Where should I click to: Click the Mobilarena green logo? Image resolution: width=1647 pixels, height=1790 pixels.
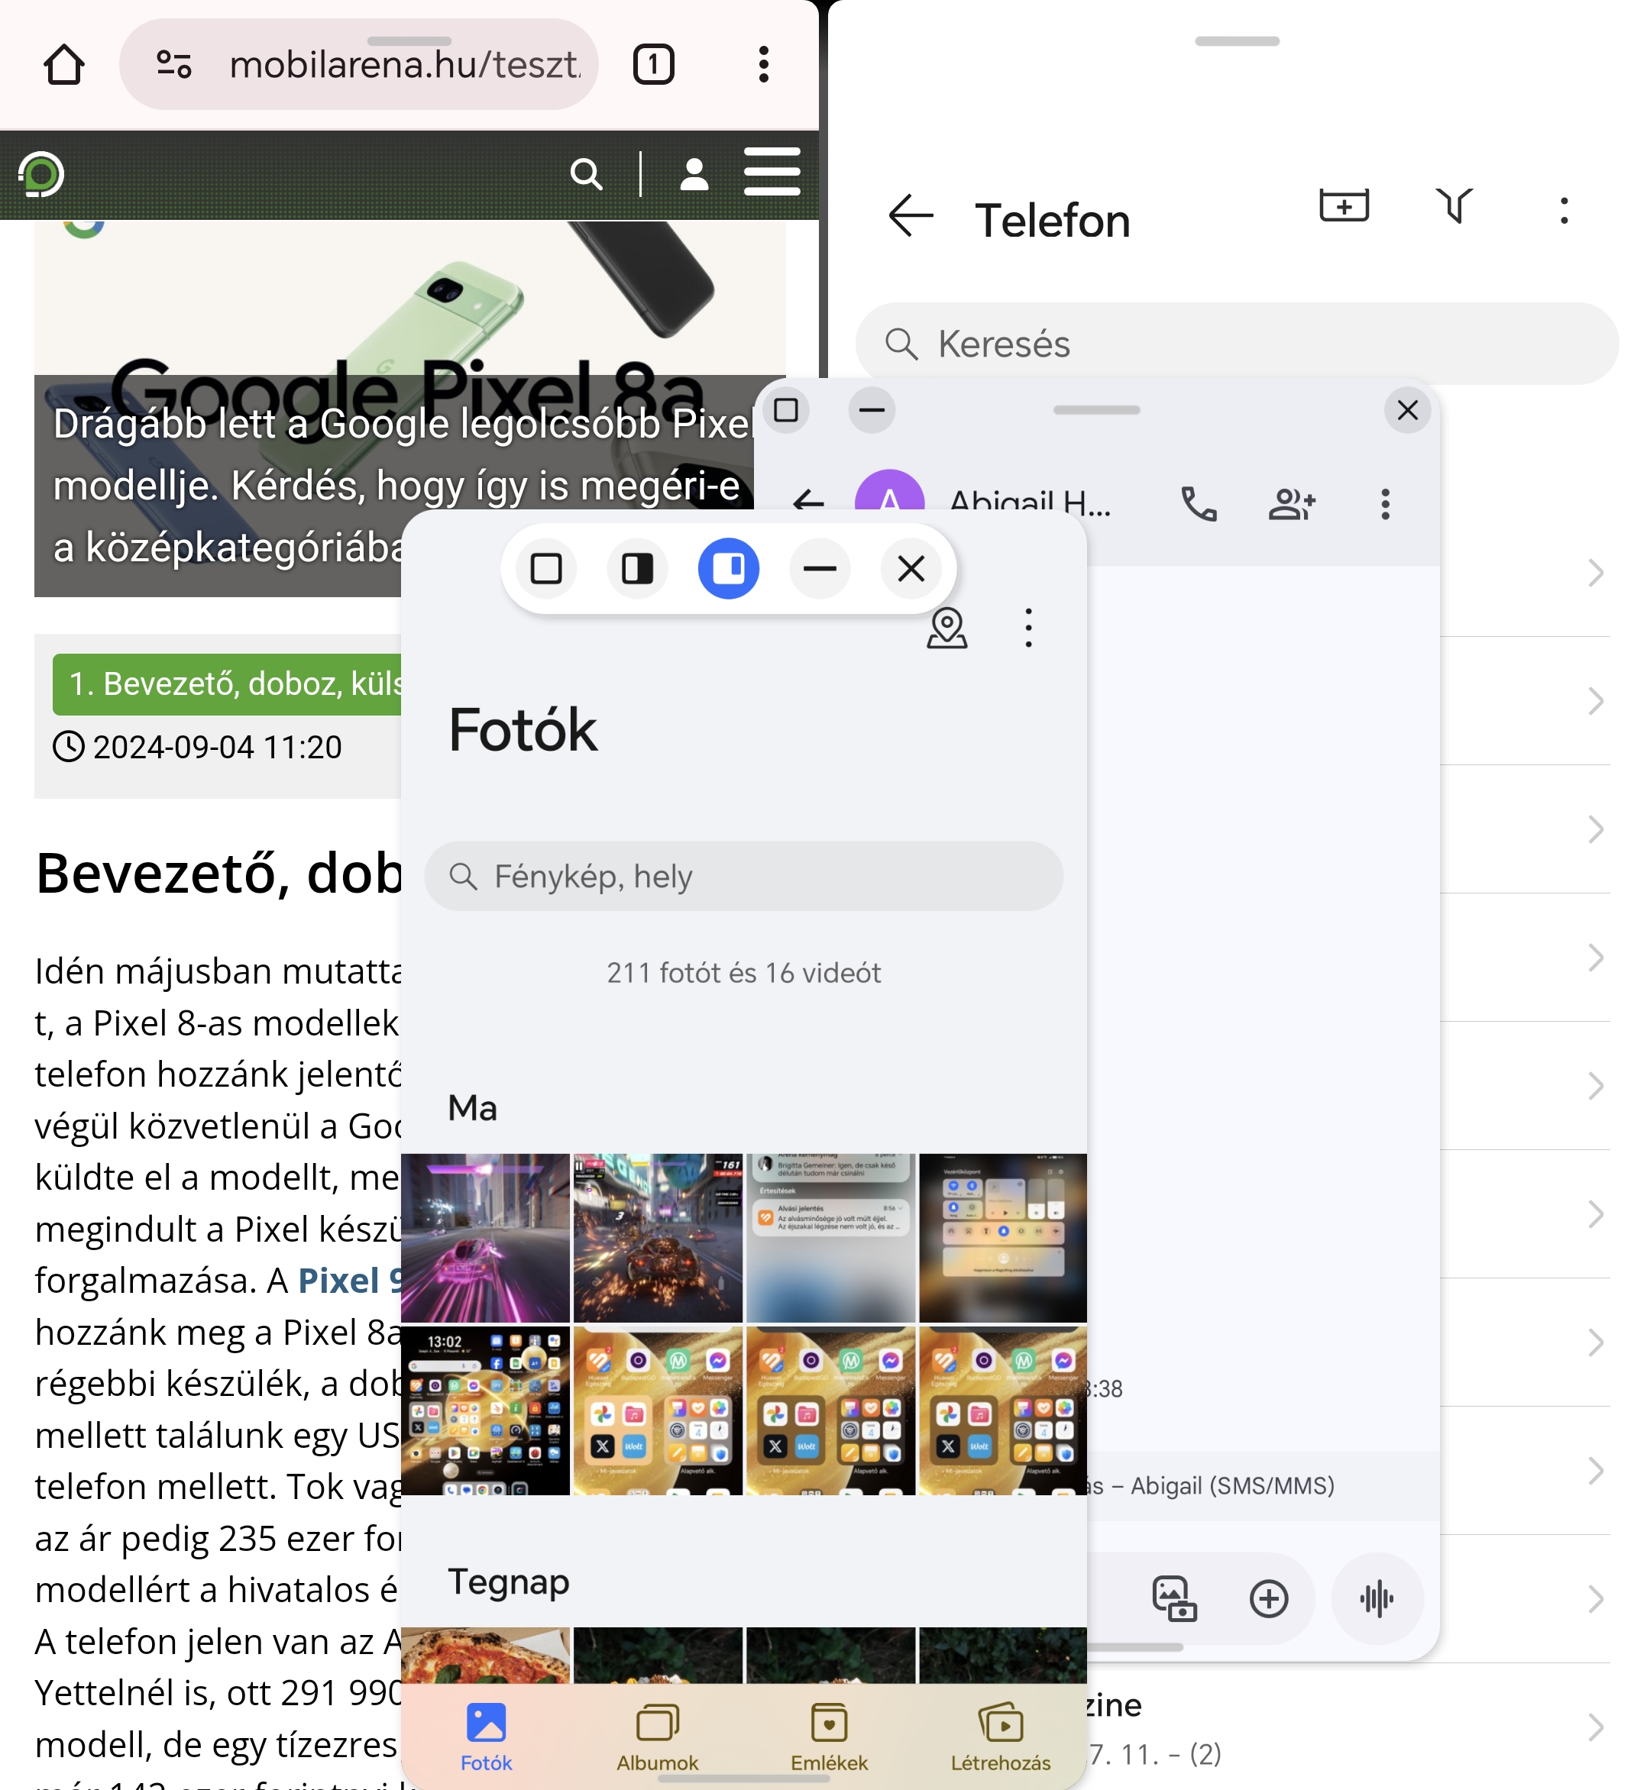pyautogui.click(x=41, y=174)
